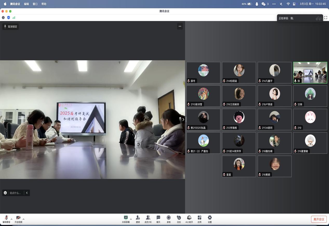Open the 回应 reactions icon
329x226 pixels.
(x=179, y=218)
